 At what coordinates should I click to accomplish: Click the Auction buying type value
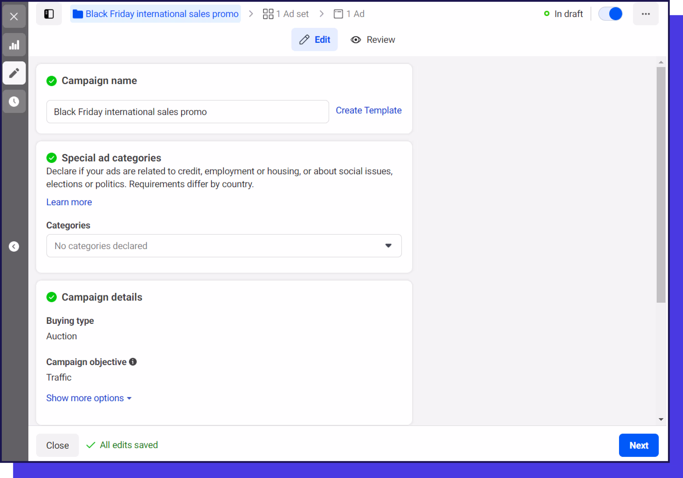(x=62, y=336)
